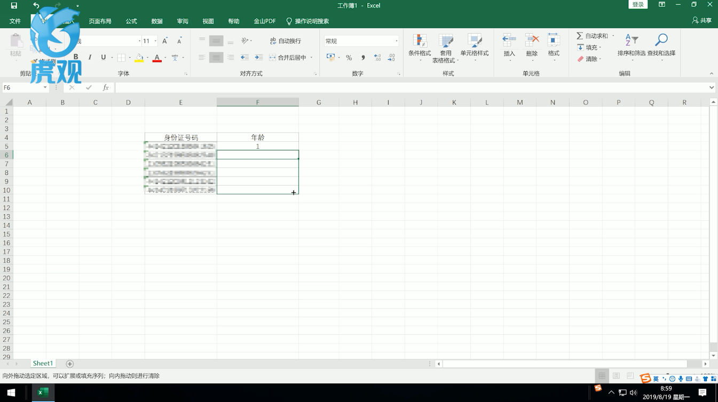Decrease font size with smaller A icon
Image resolution: width=718 pixels, height=402 pixels.
click(179, 41)
